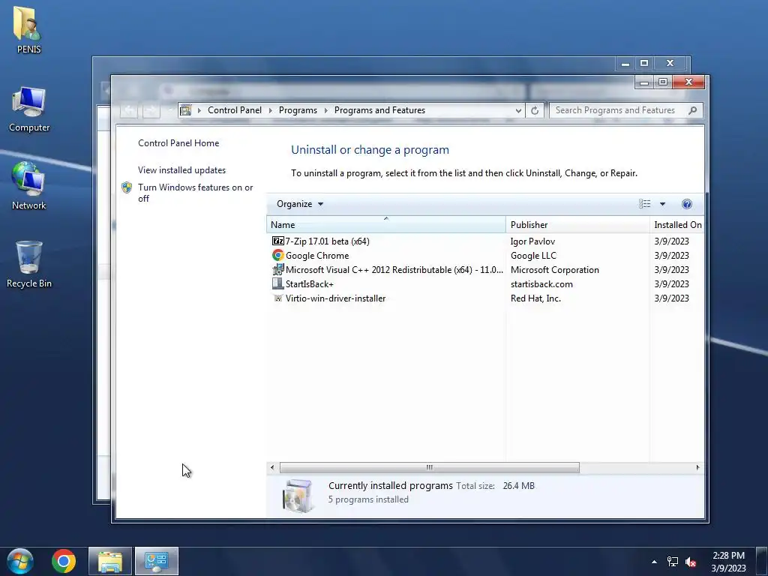The image size is (768, 576).
Task: Click publisher Google LLC cell
Action: (533, 255)
